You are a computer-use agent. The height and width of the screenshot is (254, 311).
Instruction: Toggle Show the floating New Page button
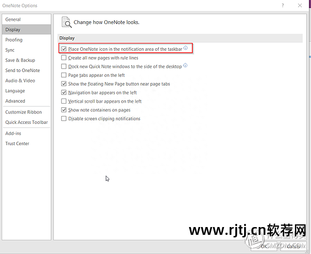coord(64,83)
